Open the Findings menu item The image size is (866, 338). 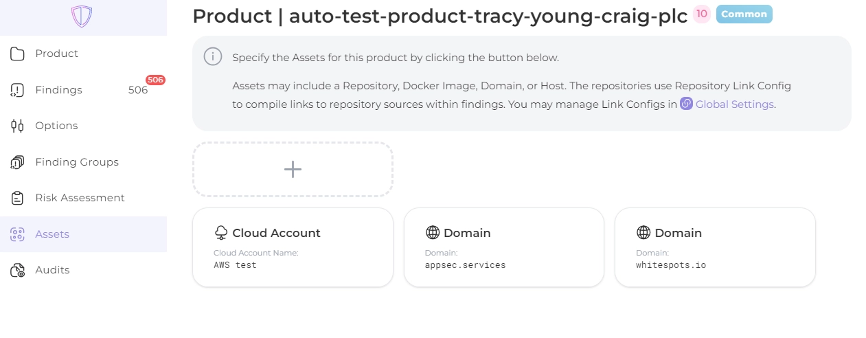point(59,90)
